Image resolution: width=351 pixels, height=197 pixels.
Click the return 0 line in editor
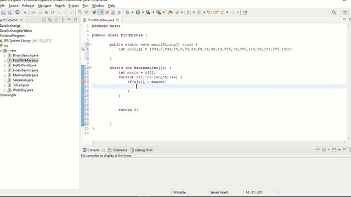(128, 109)
